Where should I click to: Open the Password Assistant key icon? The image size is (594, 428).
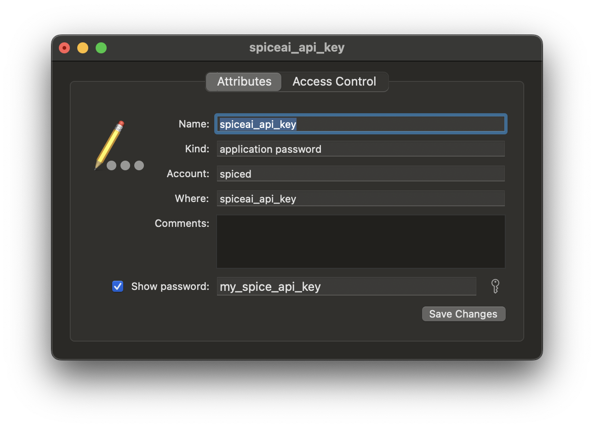(x=495, y=286)
